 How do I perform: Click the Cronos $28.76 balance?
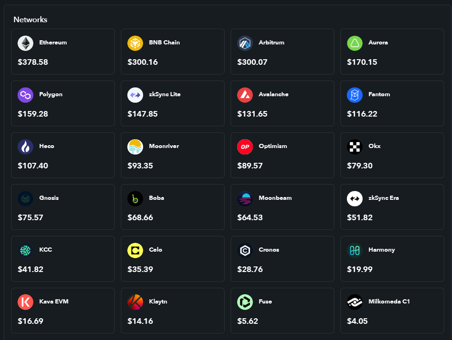[x=250, y=270]
